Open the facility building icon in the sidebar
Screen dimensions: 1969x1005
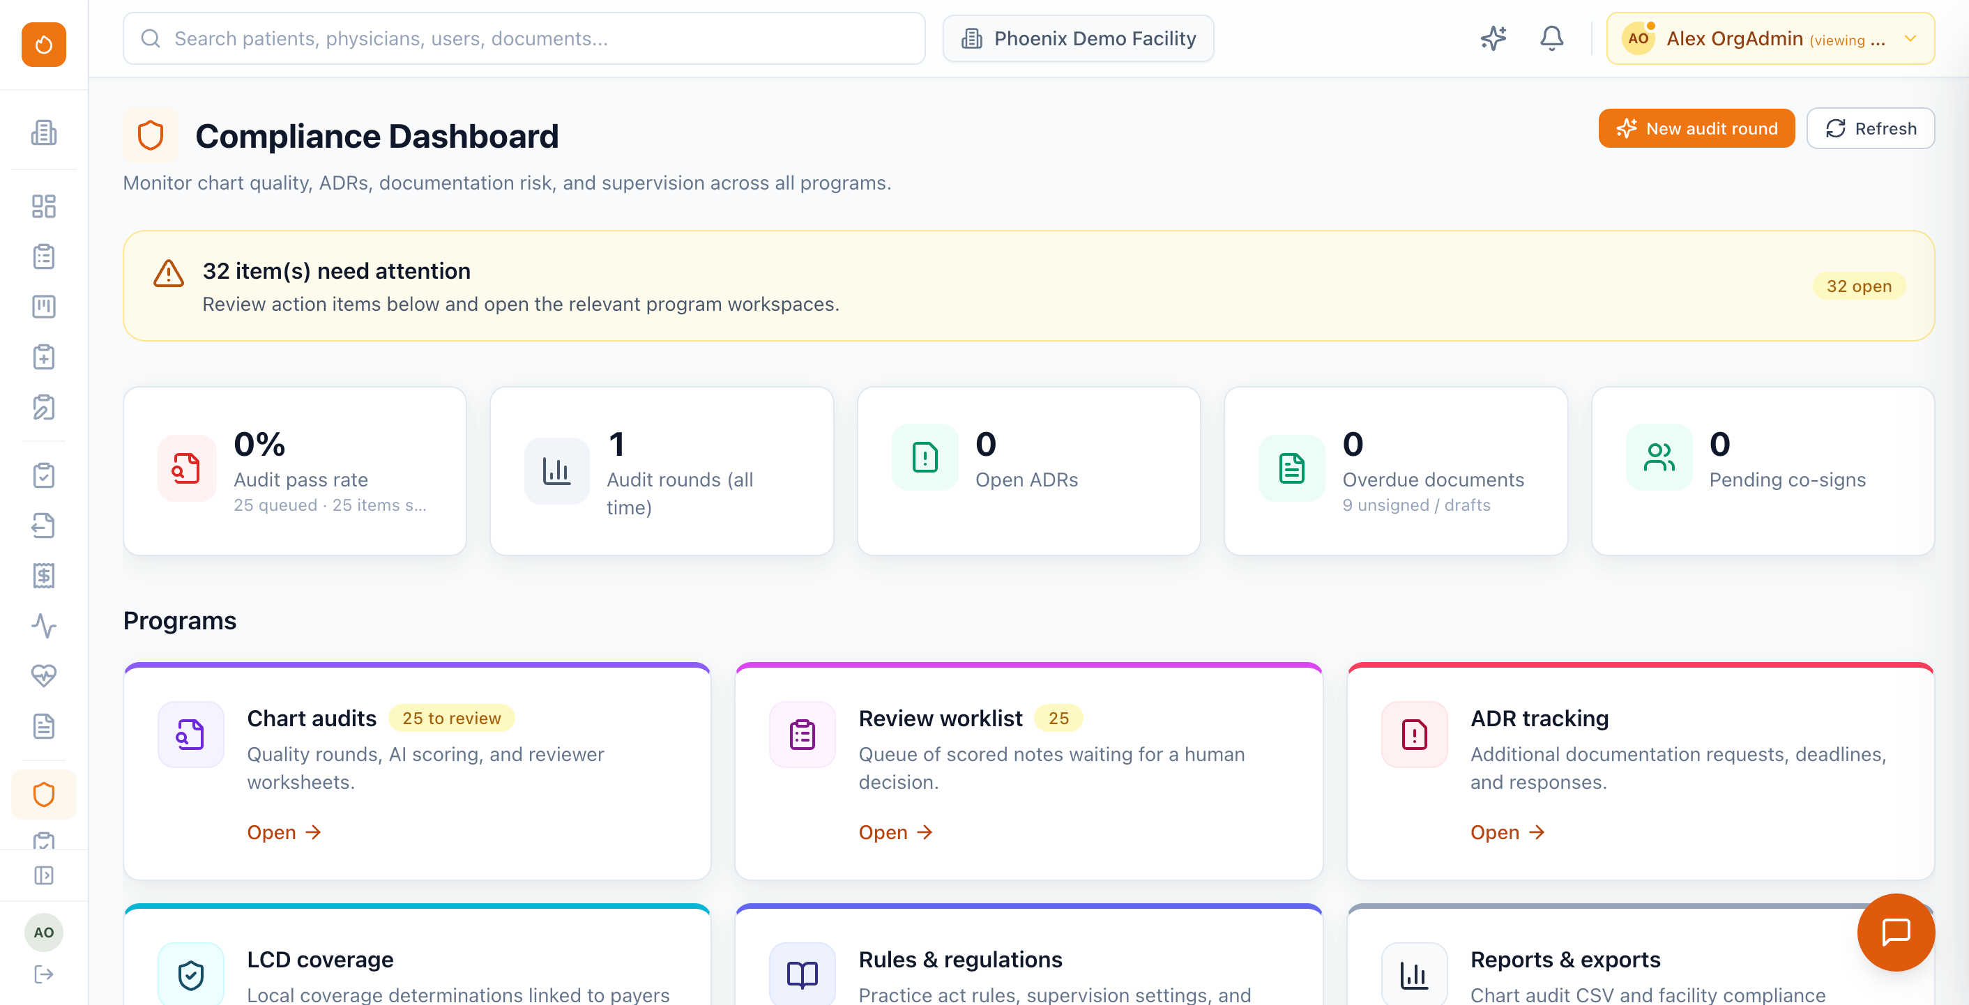(x=43, y=132)
